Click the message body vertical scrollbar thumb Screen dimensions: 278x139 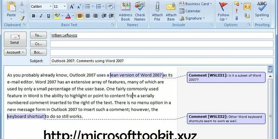[x=270, y=109]
